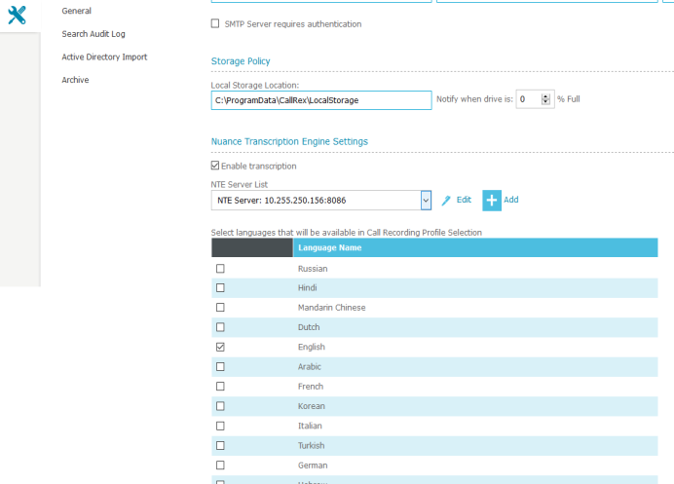Uncheck the Enable transcription checkbox
Viewport: 674px width, 484px height.
click(215, 167)
